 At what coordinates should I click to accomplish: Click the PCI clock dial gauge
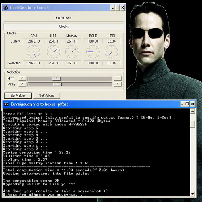[x=112, y=52]
